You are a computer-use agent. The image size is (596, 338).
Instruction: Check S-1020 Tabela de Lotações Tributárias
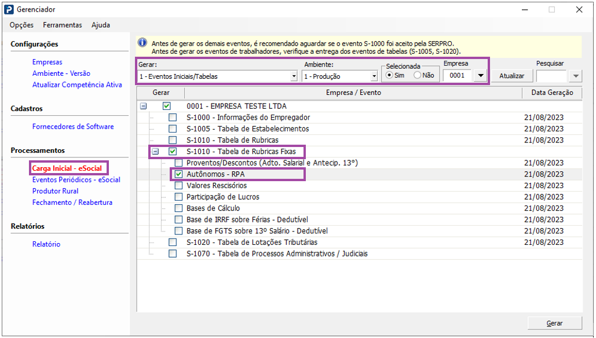[x=173, y=243]
